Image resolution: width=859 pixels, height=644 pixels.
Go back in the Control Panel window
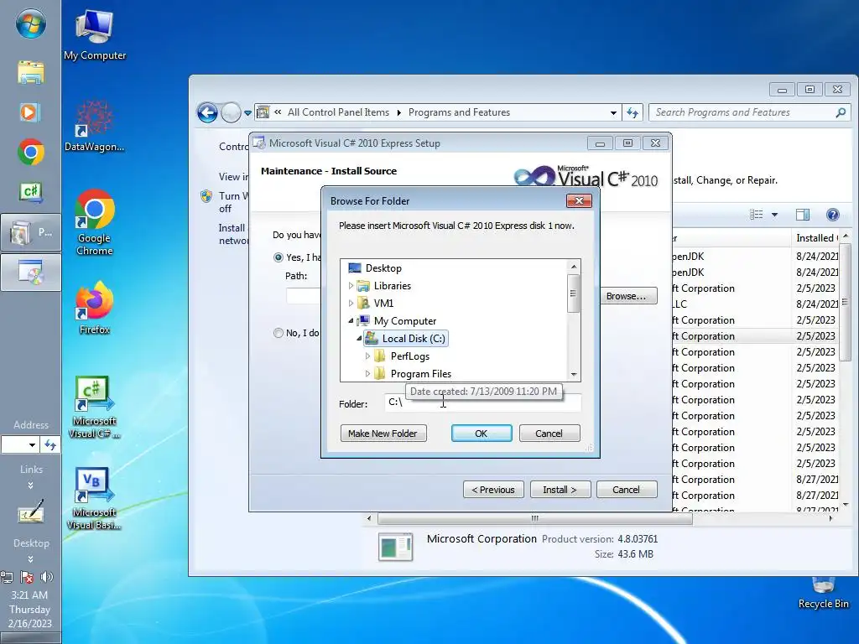[x=207, y=113]
